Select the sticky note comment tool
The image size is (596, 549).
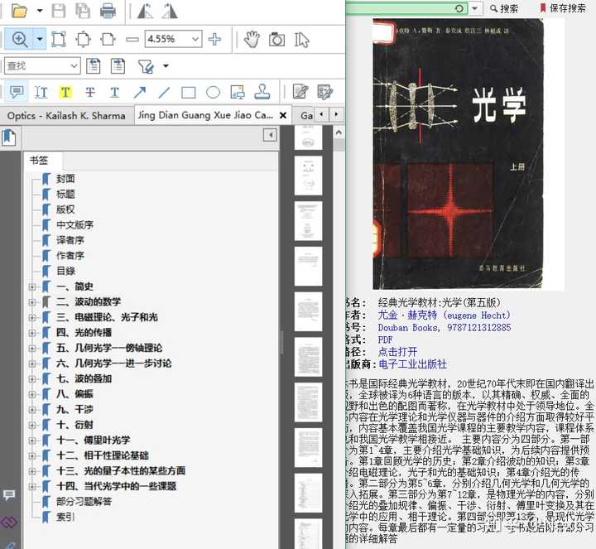point(17,92)
